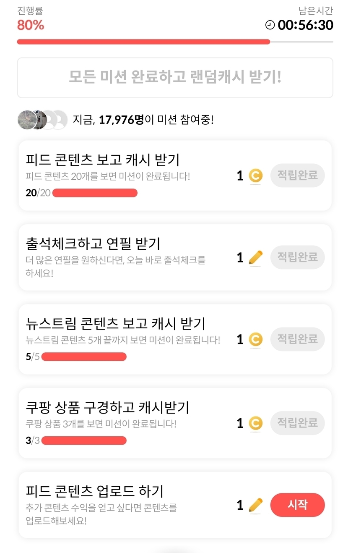This screenshot has height=553, width=348.
Task: Tap 적립완료 on 피드 콘텐츠 보고 캐시 받기
Action: coord(297,176)
